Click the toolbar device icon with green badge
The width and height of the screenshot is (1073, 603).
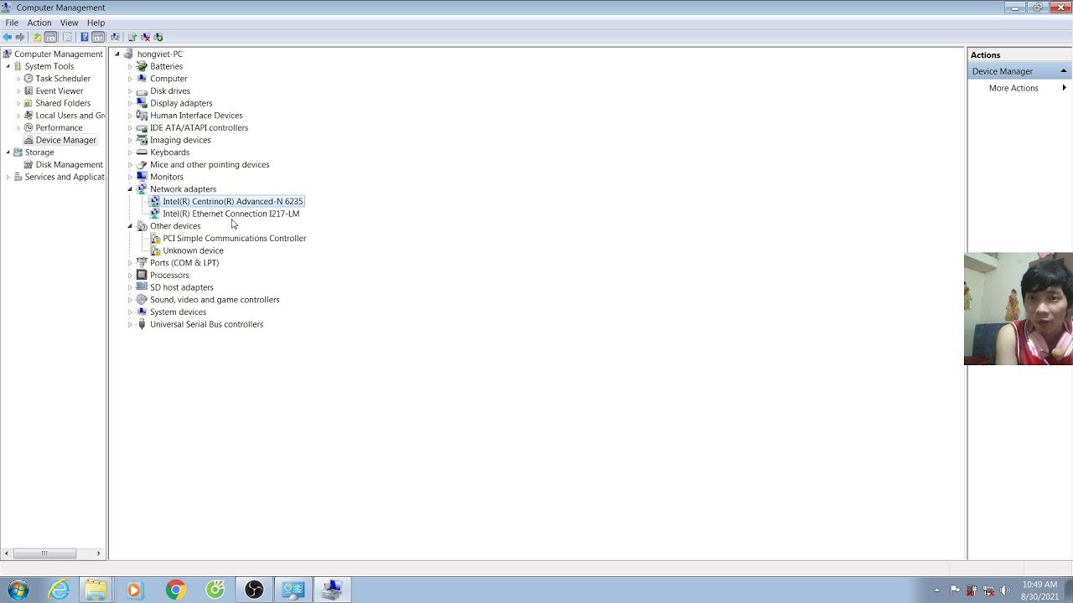[158, 37]
